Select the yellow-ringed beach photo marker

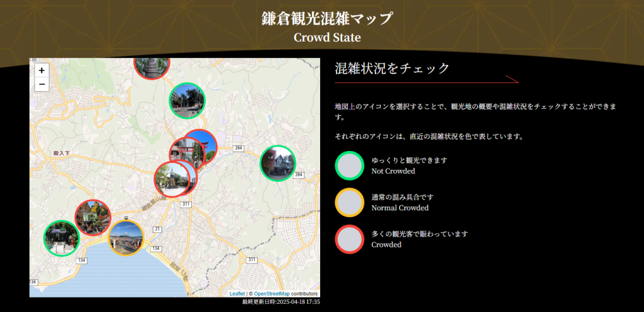[126, 238]
